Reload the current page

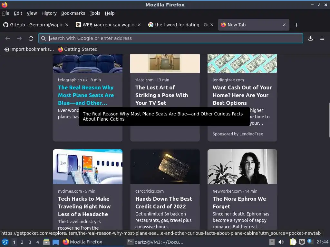pos(31,39)
